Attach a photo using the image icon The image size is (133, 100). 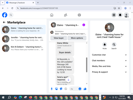[56, 89]
